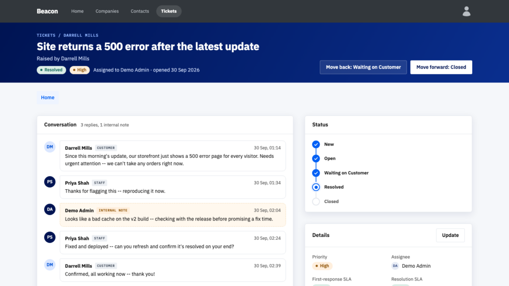Click the timestamp '30 Sep, 01:34'

pyautogui.click(x=267, y=183)
